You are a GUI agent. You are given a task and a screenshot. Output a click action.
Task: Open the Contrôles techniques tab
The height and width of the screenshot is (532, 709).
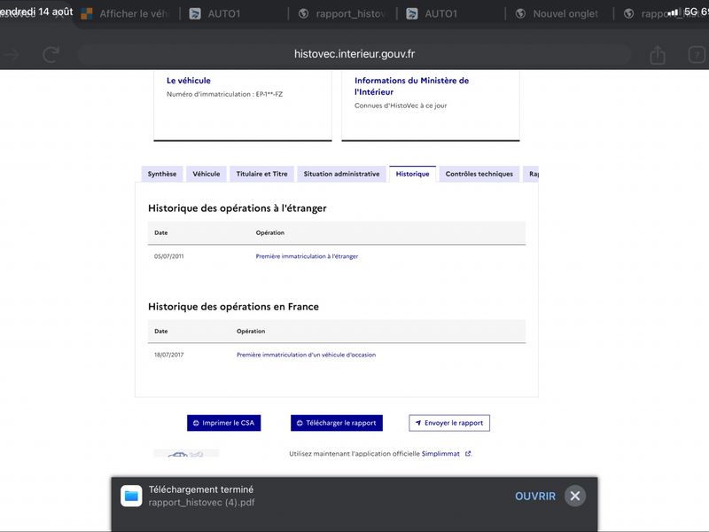click(x=479, y=174)
